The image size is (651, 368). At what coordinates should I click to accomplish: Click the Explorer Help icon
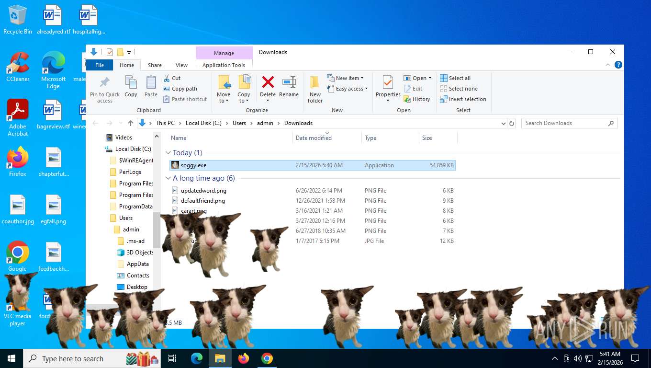click(618, 65)
